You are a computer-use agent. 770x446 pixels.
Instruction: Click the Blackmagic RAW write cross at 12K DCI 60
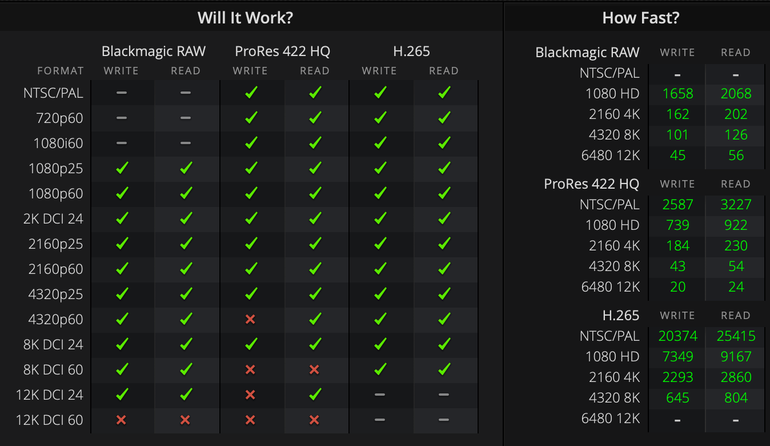tap(121, 420)
